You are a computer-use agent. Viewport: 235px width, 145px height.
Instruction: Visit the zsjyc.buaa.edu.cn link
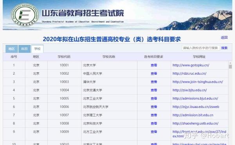tap(196, 107)
